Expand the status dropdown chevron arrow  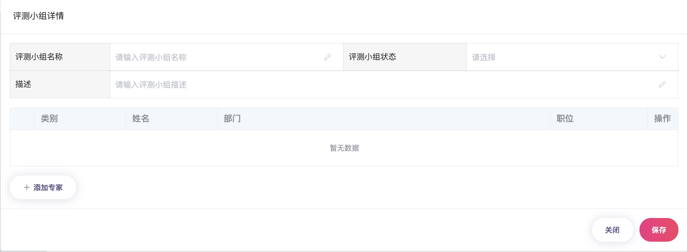[x=662, y=57]
